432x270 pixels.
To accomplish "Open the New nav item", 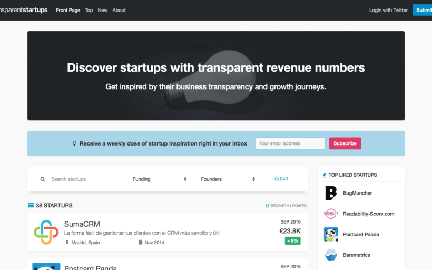I will tap(103, 10).
